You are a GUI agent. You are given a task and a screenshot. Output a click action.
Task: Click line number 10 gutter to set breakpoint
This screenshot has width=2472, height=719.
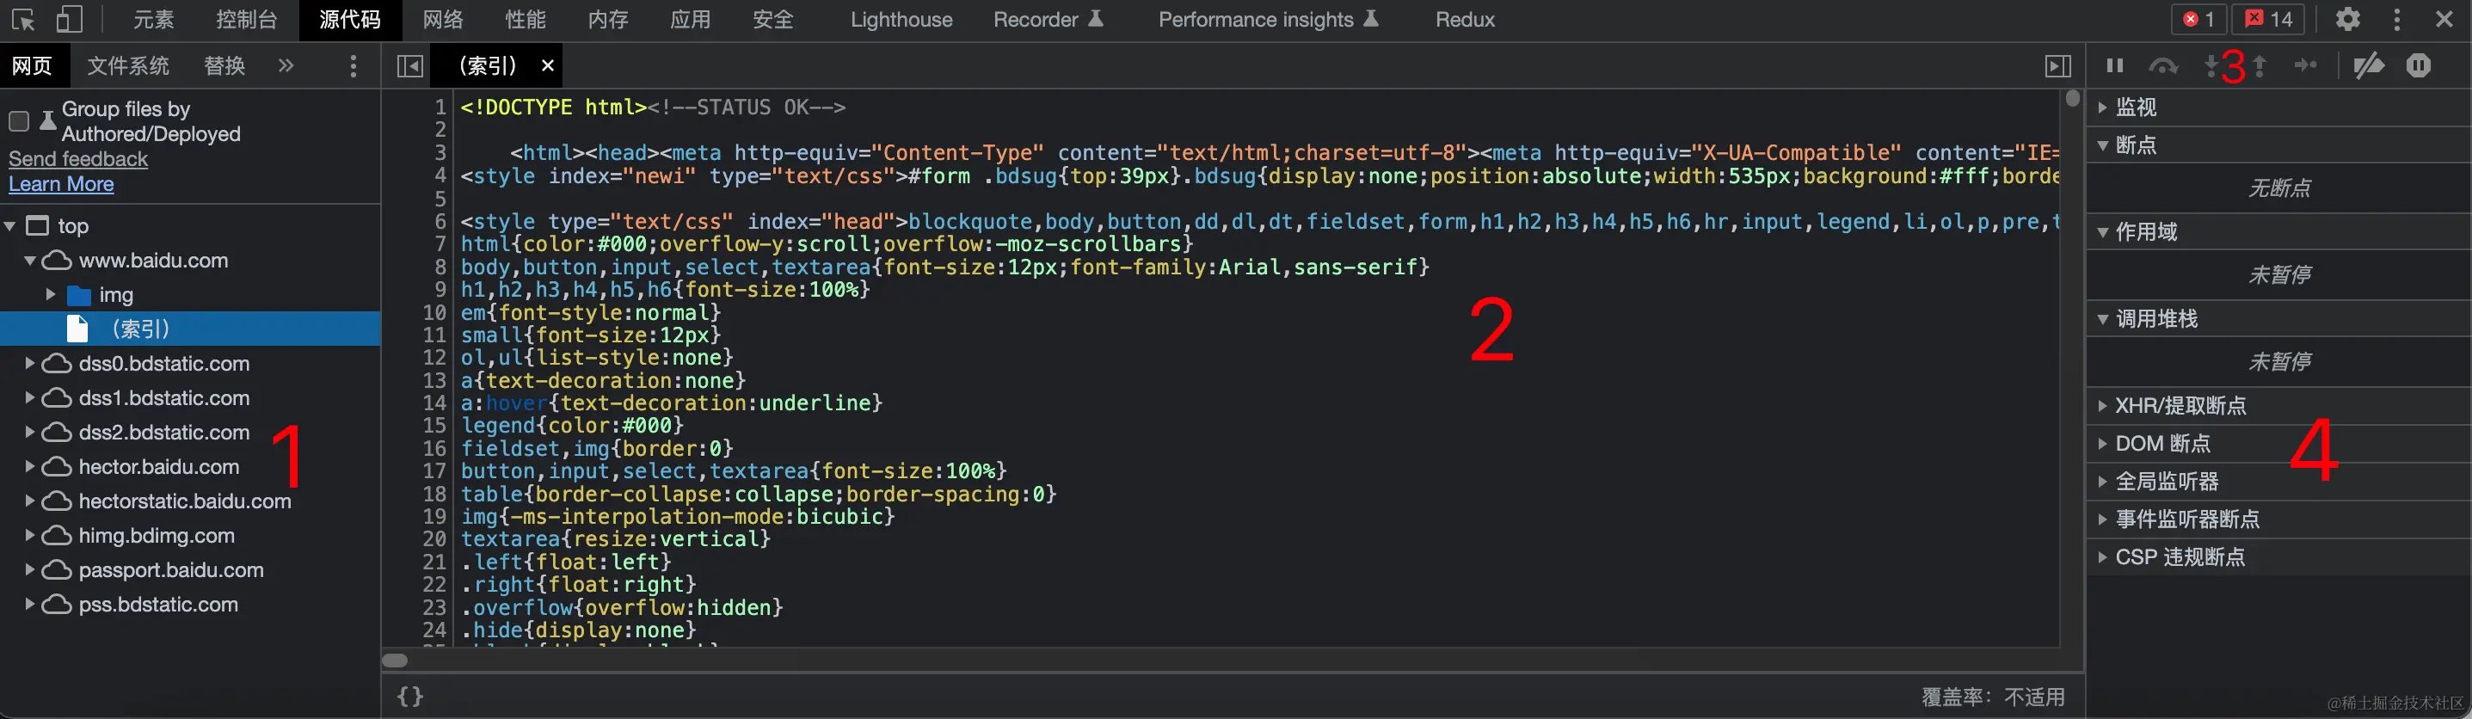point(434,313)
